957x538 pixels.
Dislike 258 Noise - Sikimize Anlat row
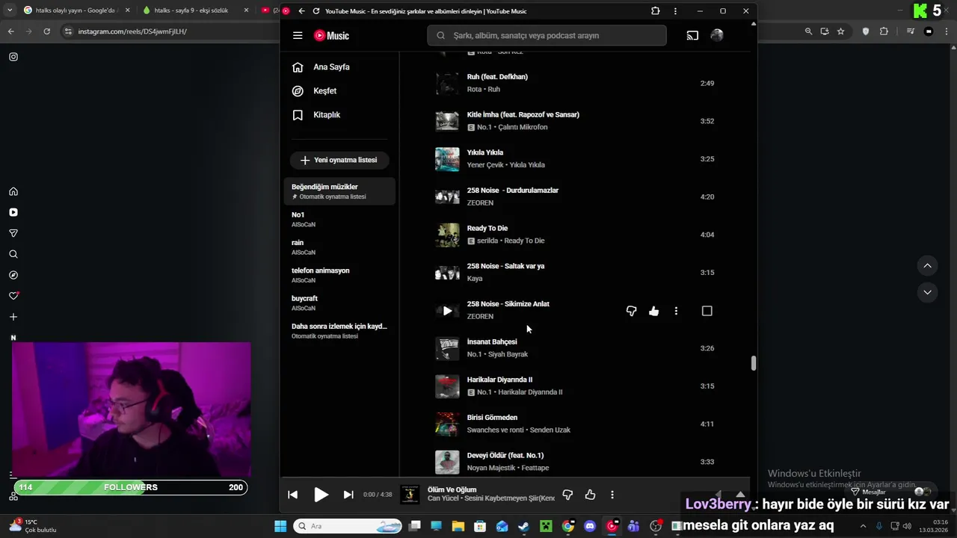[631, 311]
